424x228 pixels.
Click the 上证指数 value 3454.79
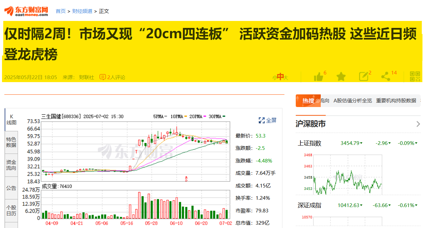point(350,143)
